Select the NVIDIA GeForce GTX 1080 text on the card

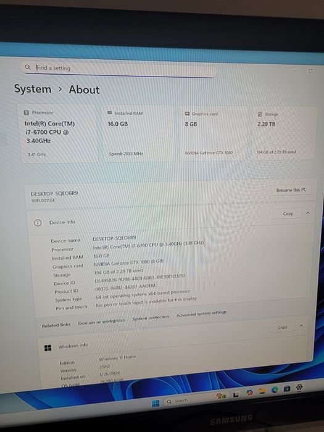(x=209, y=152)
